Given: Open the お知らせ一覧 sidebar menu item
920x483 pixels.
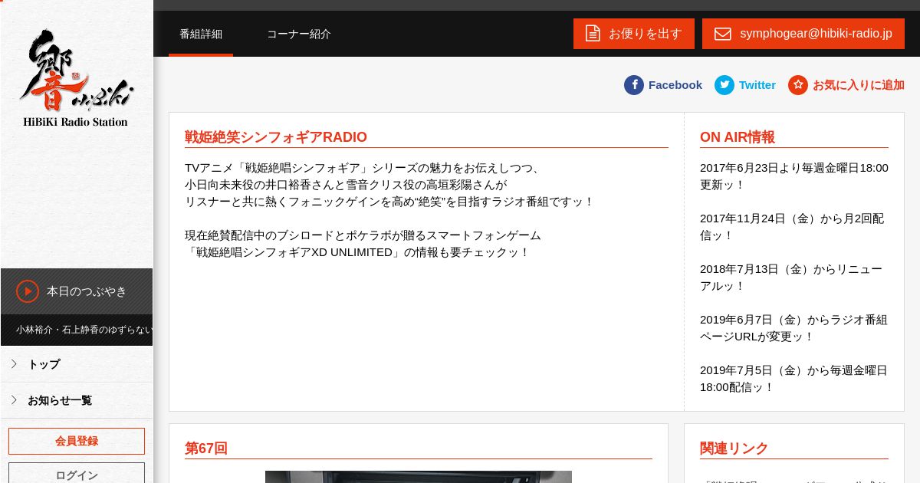Looking at the screenshot, I should click(x=77, y=400).
